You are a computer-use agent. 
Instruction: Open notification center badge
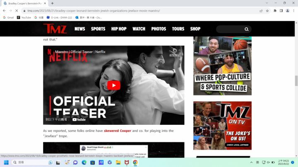coord(293,162)
